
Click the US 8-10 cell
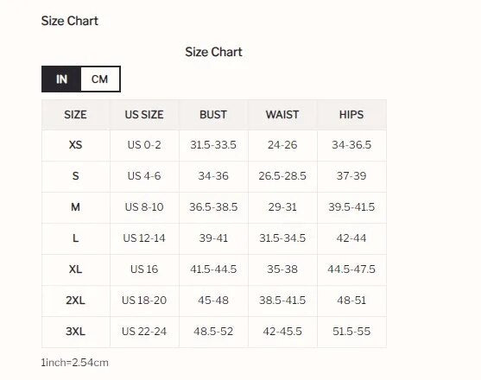tap(144, 207)
